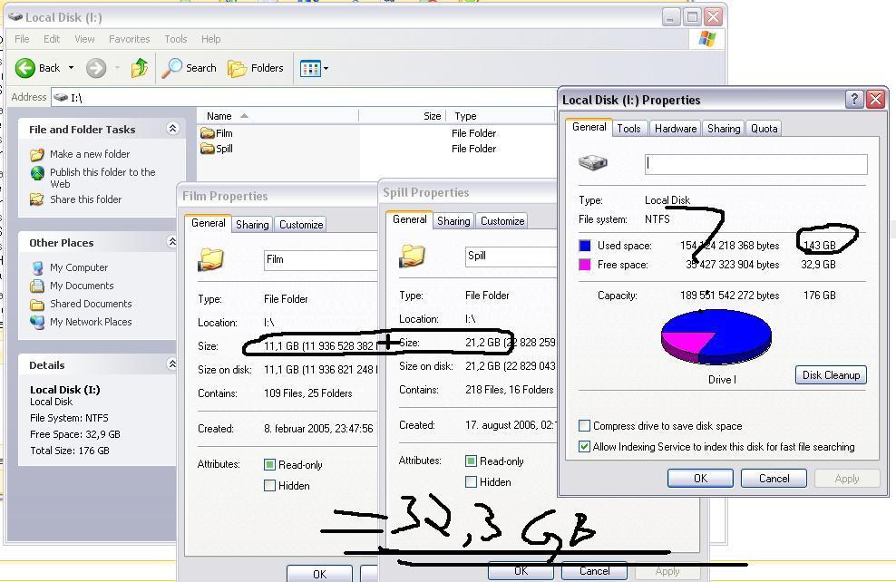Image resolution: width=896 pixels, height=582 pixels.
Task: Click the hard drive icon in Disk Properties
Action: [592, 163]
